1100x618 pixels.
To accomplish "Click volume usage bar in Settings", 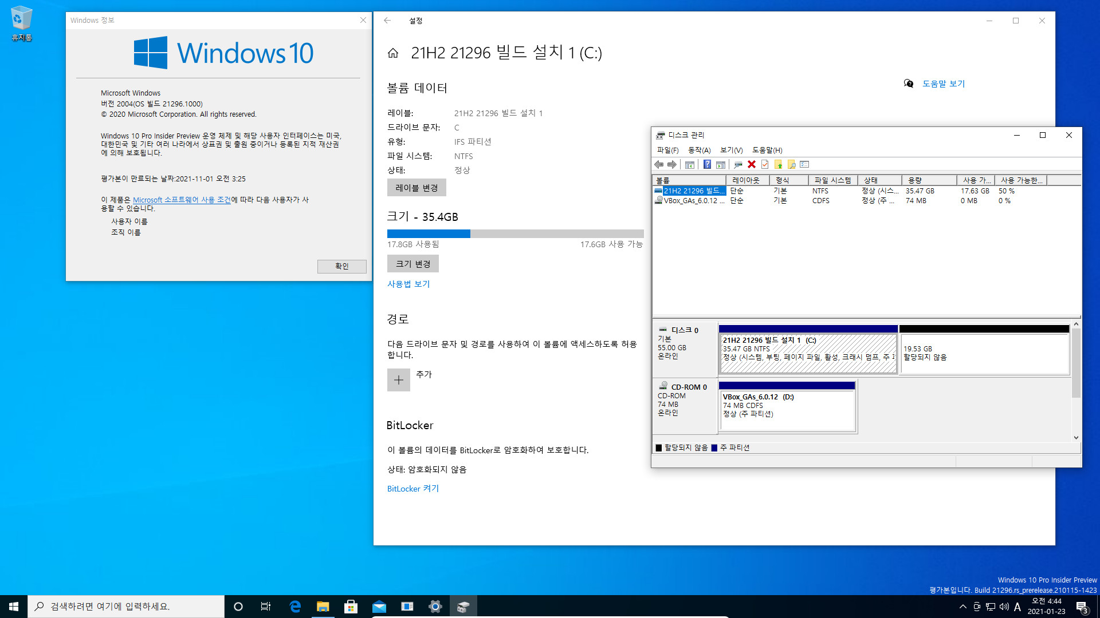I will (516, 233).
